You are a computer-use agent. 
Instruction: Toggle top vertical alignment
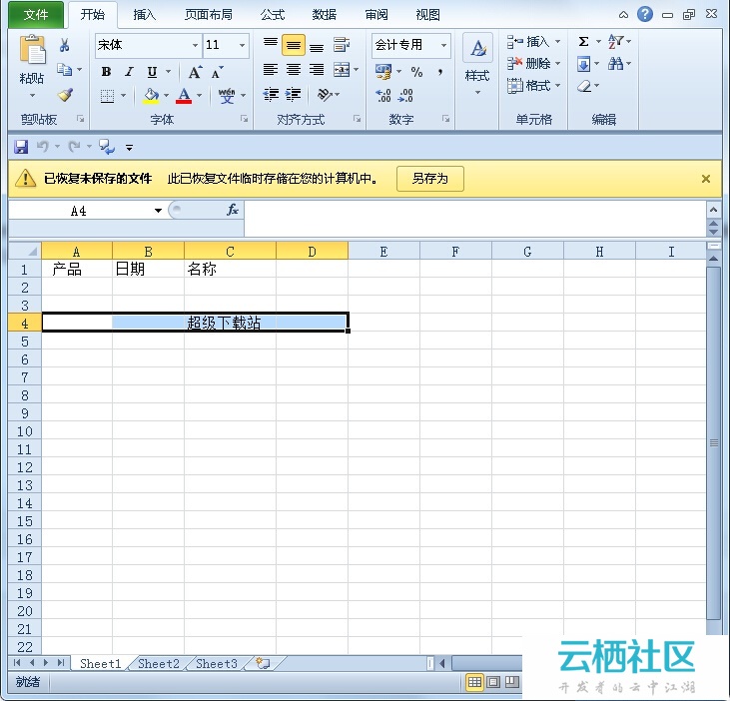(x=271, y=43)
